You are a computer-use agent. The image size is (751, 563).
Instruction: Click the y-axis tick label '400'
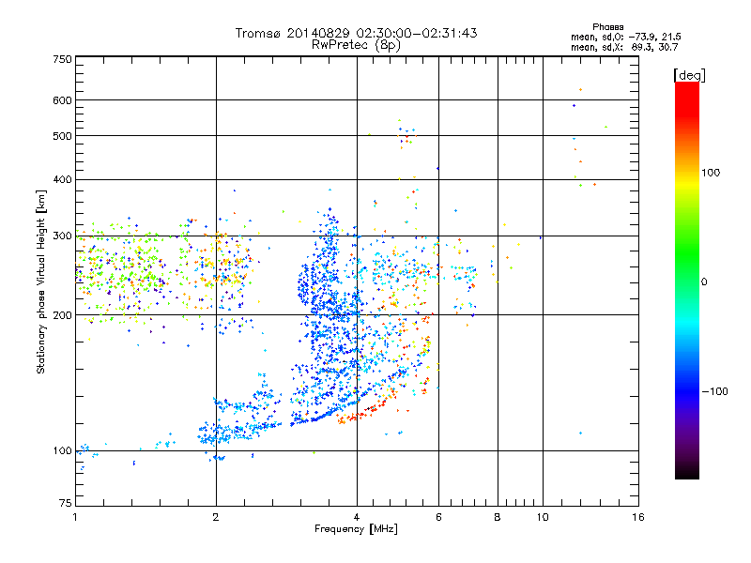[x=62, y=179]
